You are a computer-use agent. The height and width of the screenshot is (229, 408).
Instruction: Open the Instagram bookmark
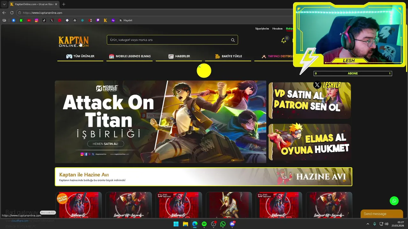[x=37, y=20]
